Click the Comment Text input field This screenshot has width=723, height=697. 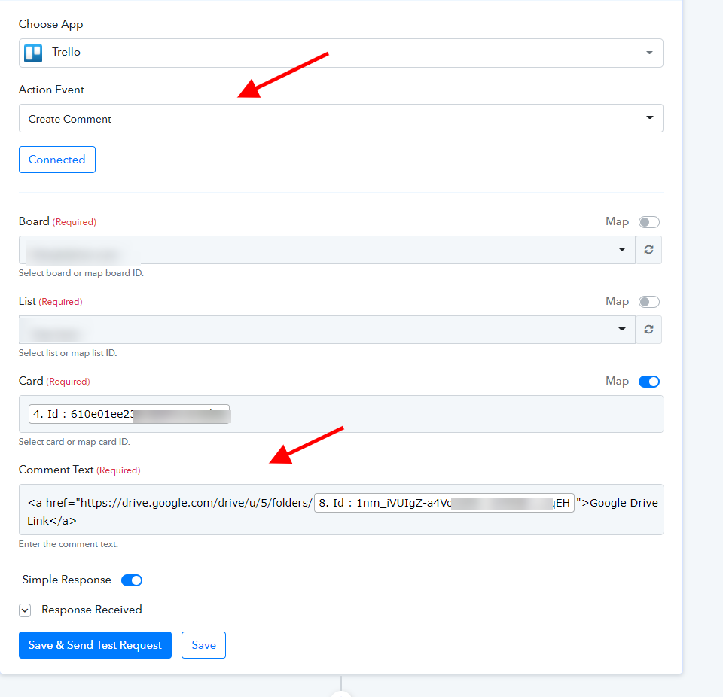click(x=340, y=510)
